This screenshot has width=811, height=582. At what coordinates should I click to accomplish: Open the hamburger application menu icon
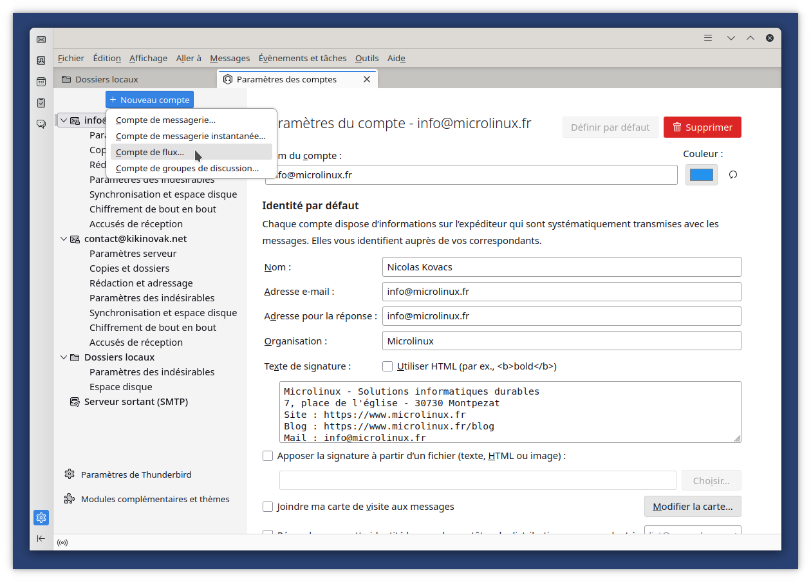tap(708, 38)
